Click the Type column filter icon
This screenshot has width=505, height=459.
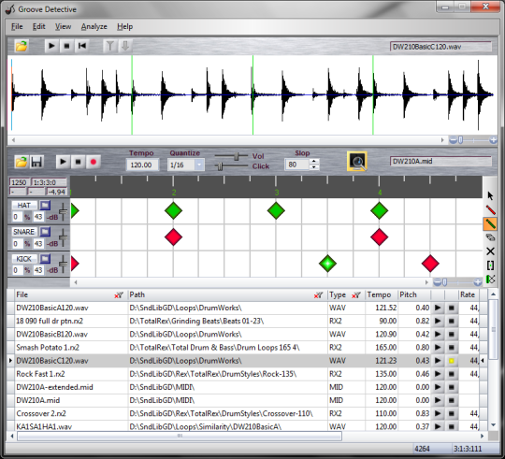(x=356, y=295)
